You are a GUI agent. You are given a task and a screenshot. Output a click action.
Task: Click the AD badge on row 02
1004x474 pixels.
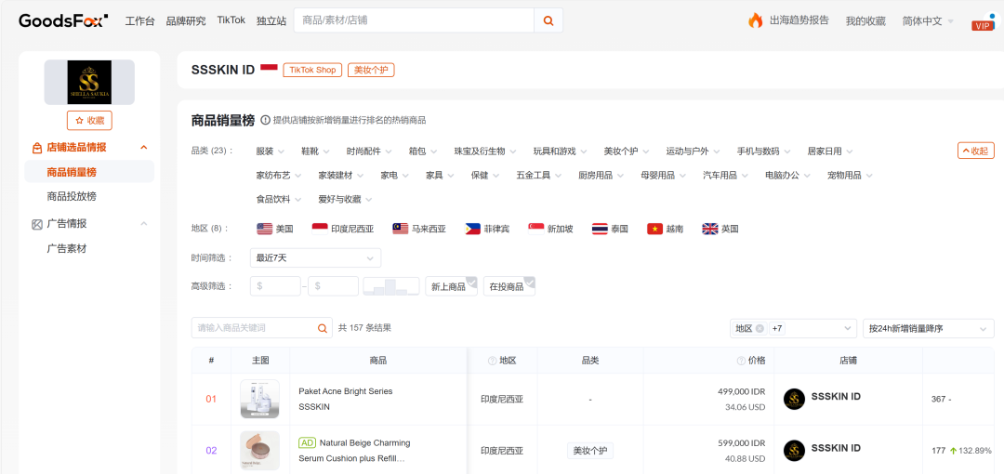tap(308, 442)
